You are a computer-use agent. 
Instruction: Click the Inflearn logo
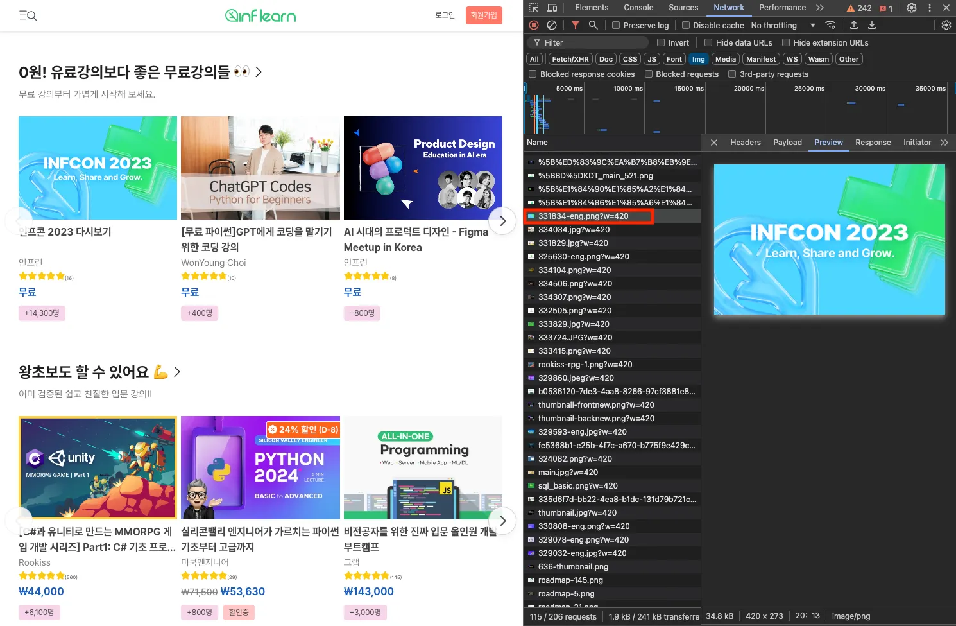coord(260,15)
